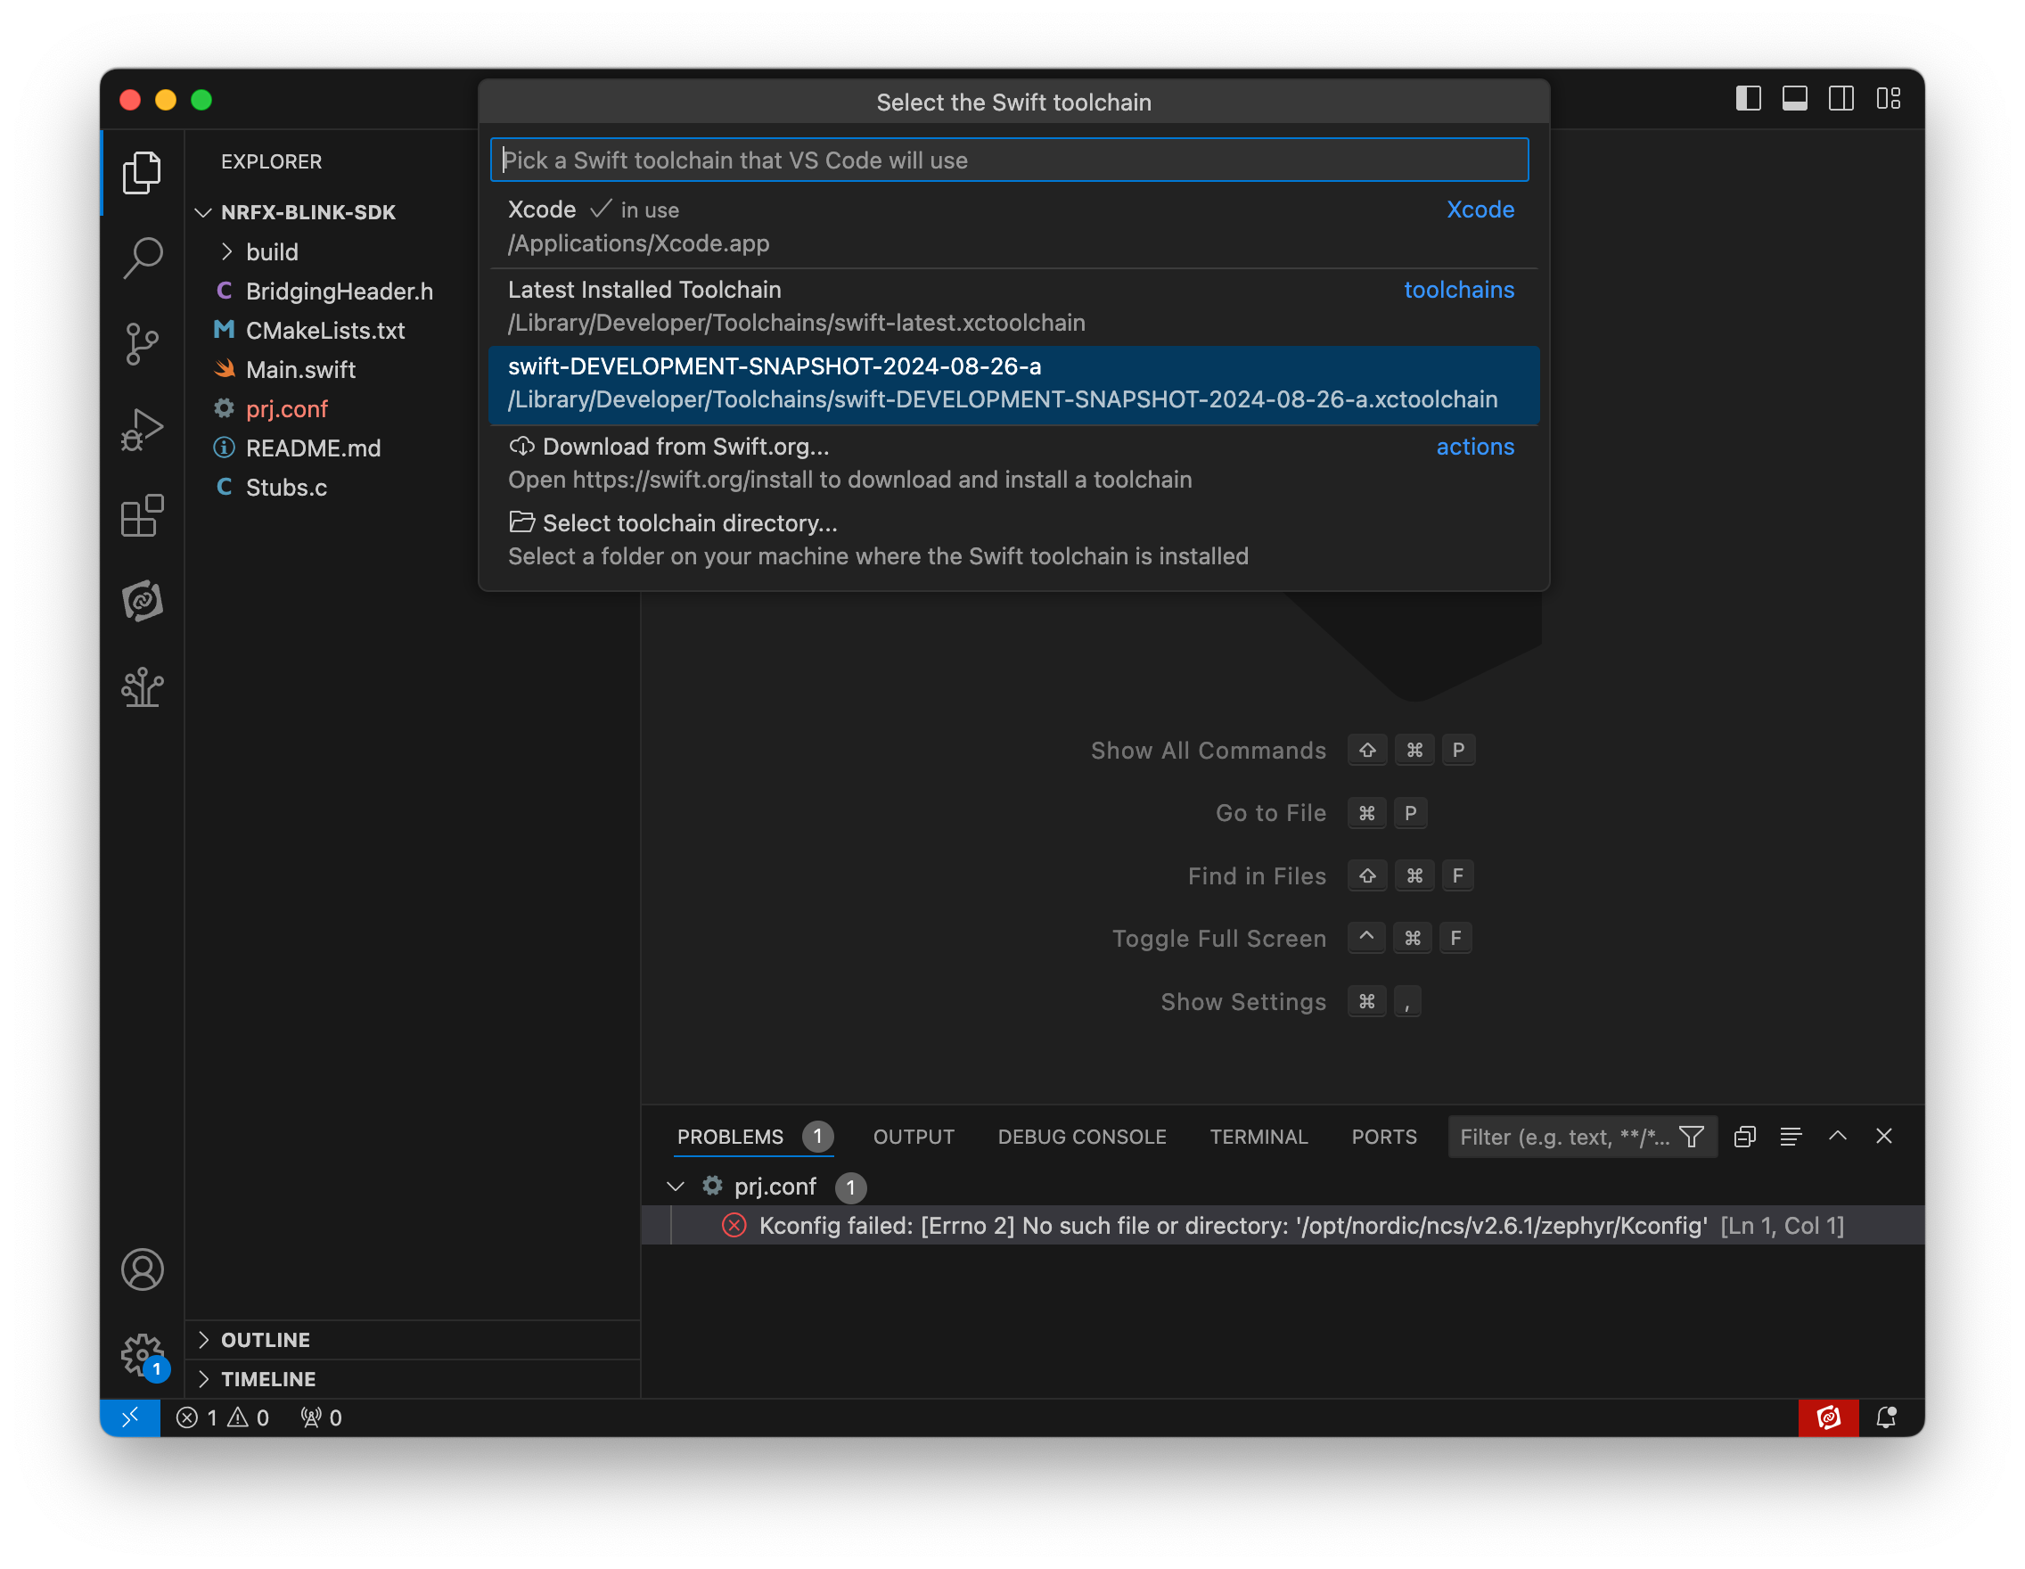Switch to the OUTPUT tab
Screen dimensions: 2025x1569
click(914, 1137)
